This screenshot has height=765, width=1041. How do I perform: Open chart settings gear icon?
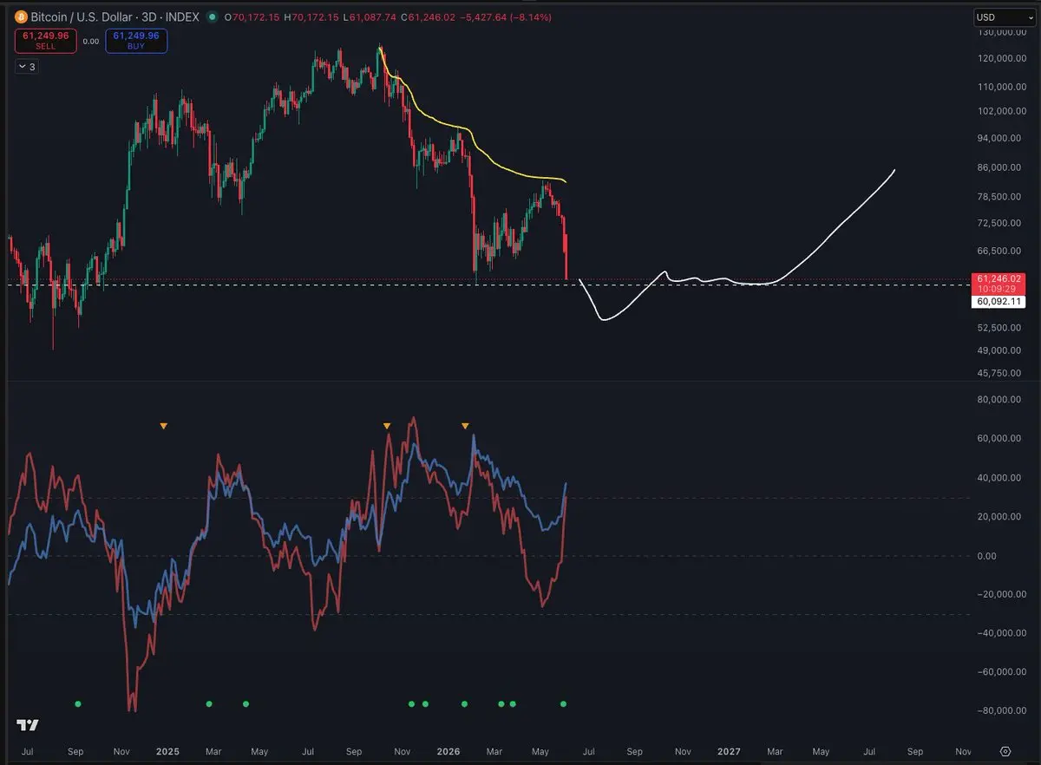1005,751
